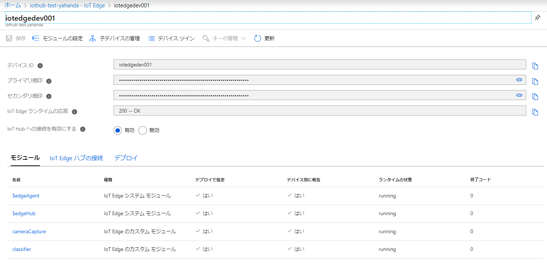This screenshot has height=272, width=547.
Task: Click 更新 refresh button
Action: [264, 38]
